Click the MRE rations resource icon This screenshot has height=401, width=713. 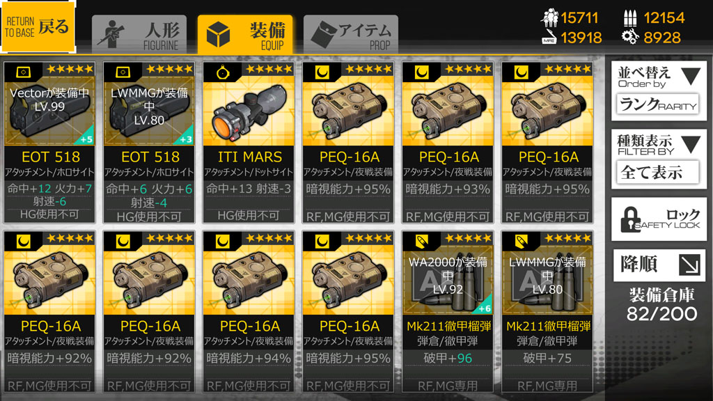pyautogui.click(x=549, y=38)
